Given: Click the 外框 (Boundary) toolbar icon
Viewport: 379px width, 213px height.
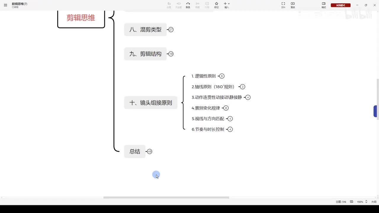Looking at the screenshot, I should [x=207, y=5].
